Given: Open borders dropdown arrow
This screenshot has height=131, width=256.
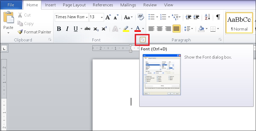Looking at the screenshot, I should coord(218,29).
